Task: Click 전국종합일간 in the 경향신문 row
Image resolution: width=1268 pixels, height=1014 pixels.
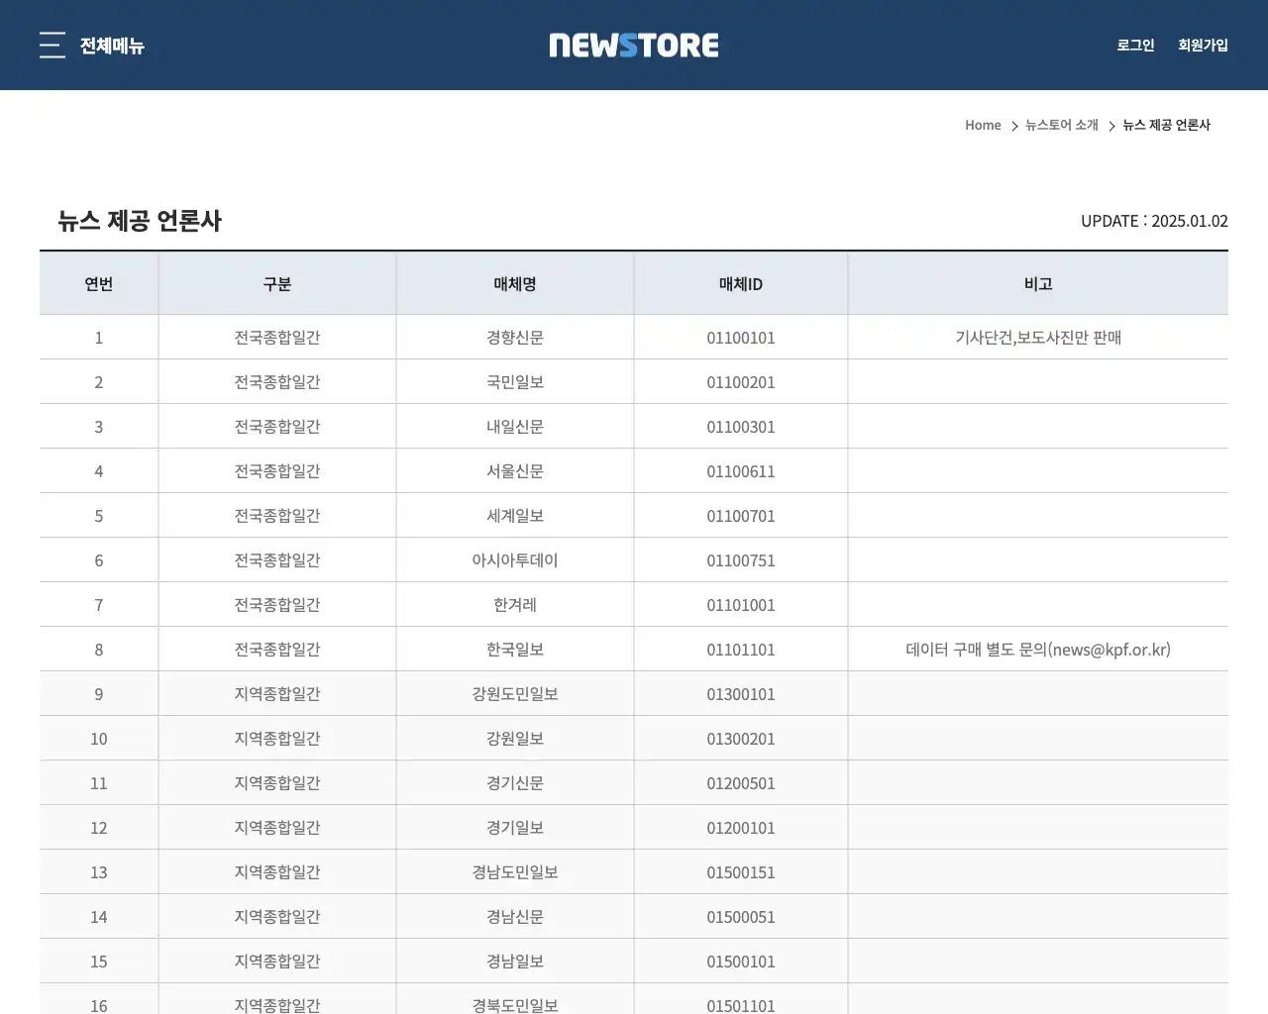Action: (x=277, y=338)
